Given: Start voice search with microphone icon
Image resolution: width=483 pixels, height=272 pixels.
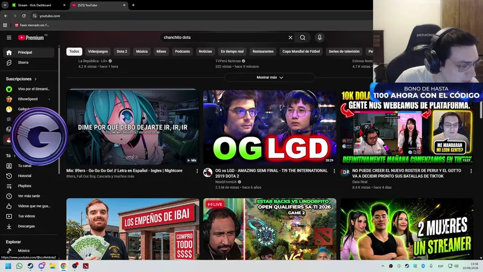Looking at the screenshot, I should pyautogui.click(x=319, y=37).
